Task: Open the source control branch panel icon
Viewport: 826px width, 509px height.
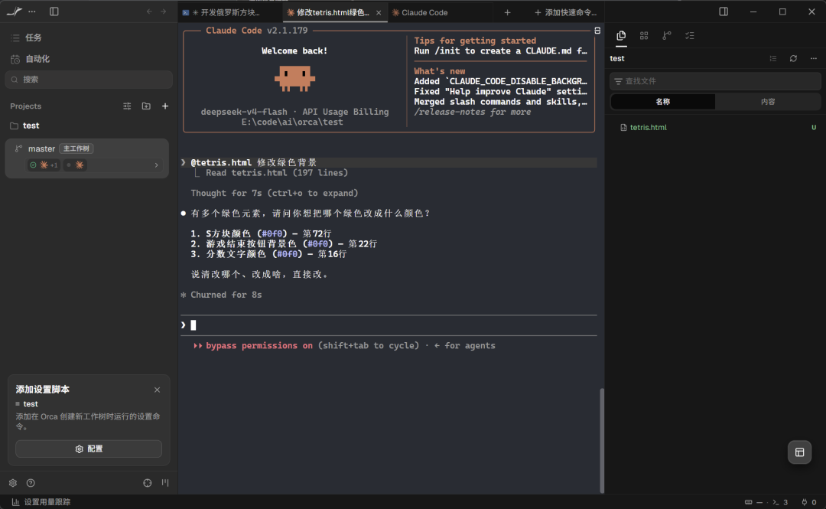Action: (666, 35)
